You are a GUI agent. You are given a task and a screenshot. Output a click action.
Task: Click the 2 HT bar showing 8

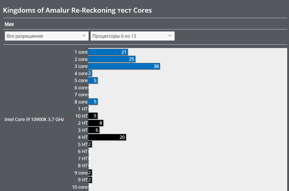[x=96, y=123]
